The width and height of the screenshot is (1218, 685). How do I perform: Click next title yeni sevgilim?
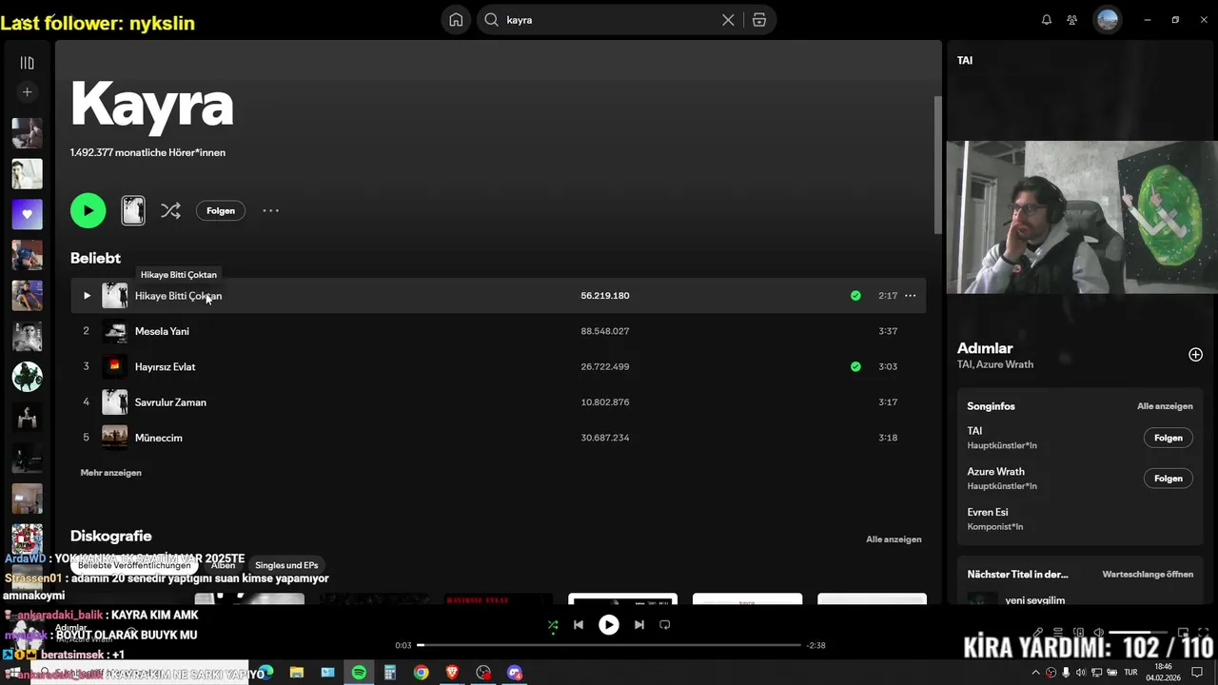[1035, 600]
